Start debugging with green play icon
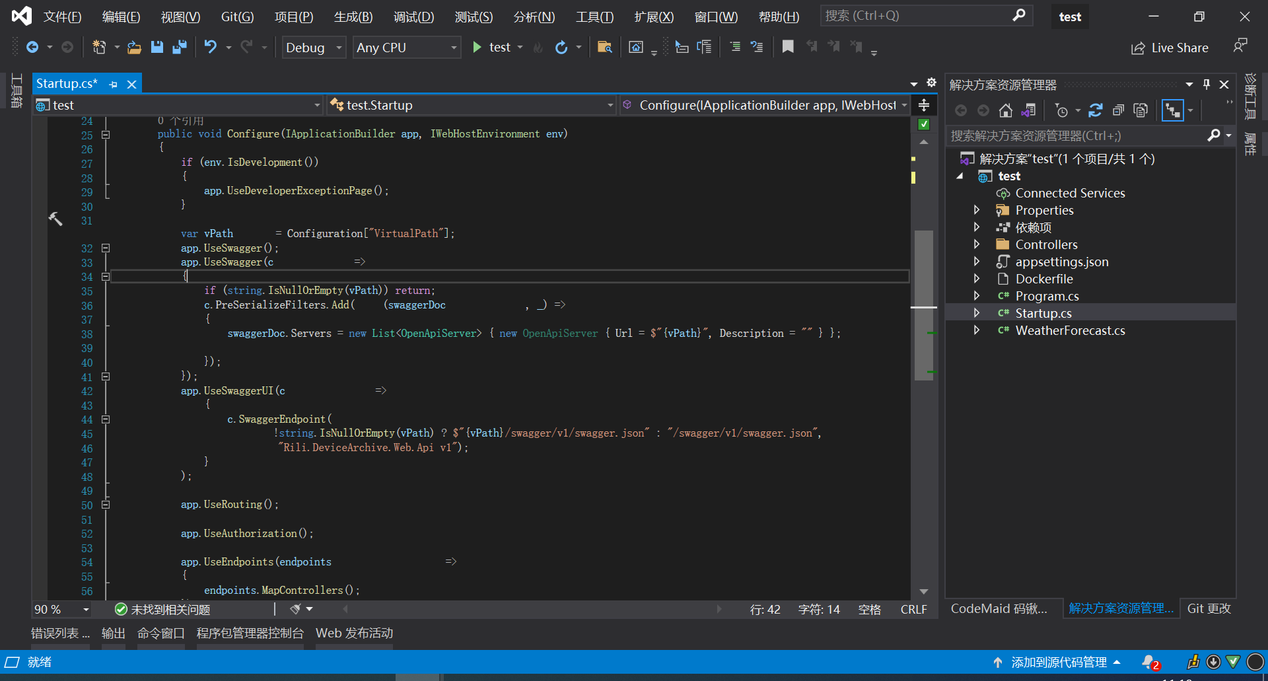This screenshot has height=681, width=1268. coord(477,47)
